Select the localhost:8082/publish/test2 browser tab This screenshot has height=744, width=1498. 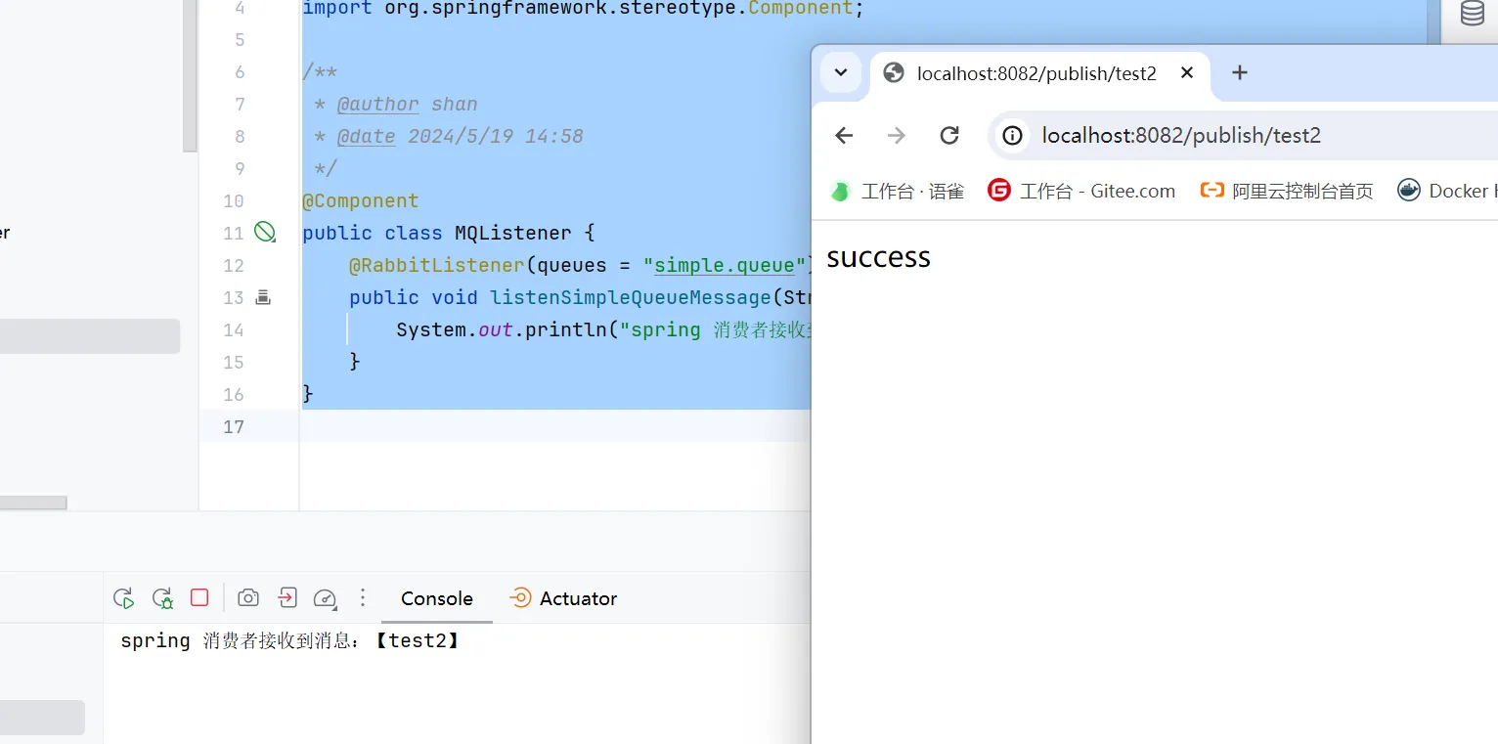1036,73
